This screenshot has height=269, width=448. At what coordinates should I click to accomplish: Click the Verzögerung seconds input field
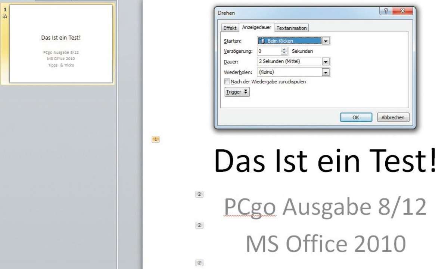[x=269, y=51]
